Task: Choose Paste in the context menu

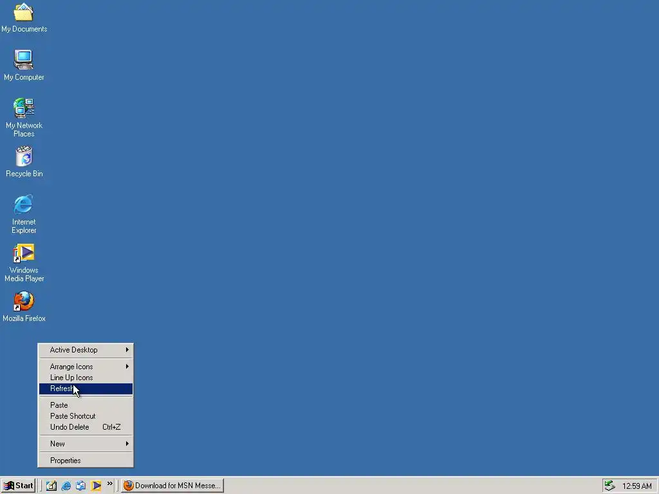Action: tap(86, 405)
